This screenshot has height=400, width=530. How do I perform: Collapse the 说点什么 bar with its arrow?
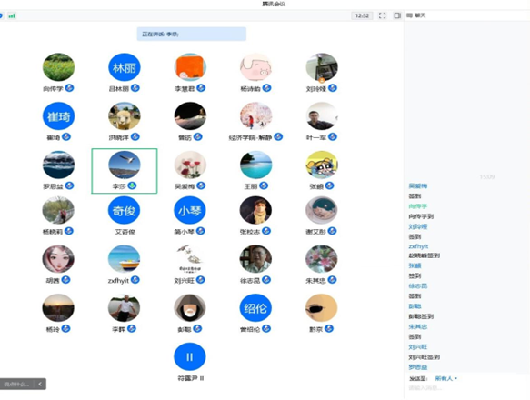tap(40, 384)
